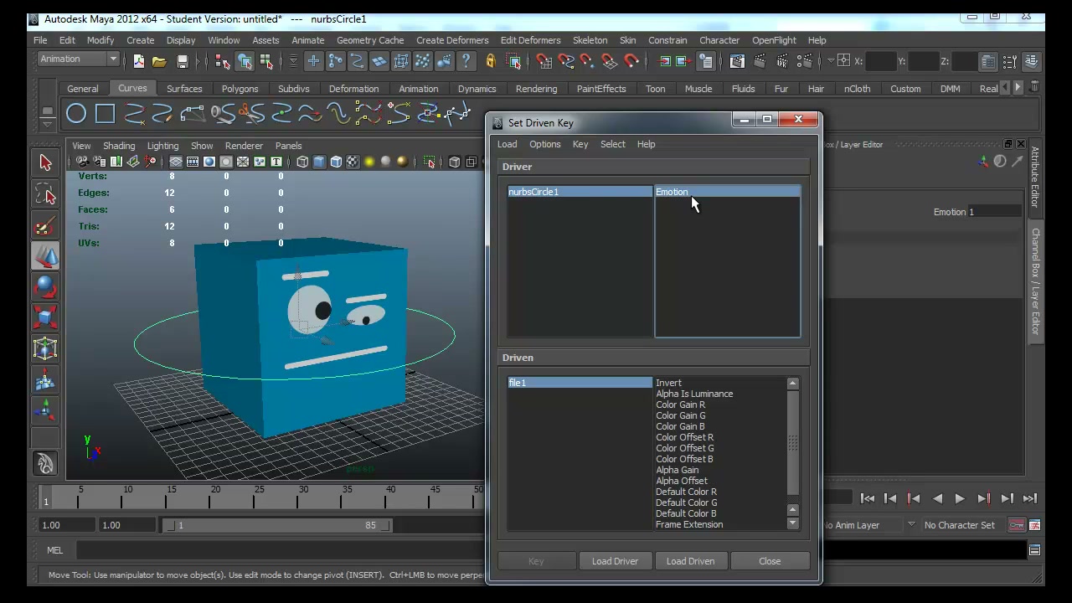The image size is (1072, 603).
Task: Activate the Paint Selection tool
Action: 45,226
